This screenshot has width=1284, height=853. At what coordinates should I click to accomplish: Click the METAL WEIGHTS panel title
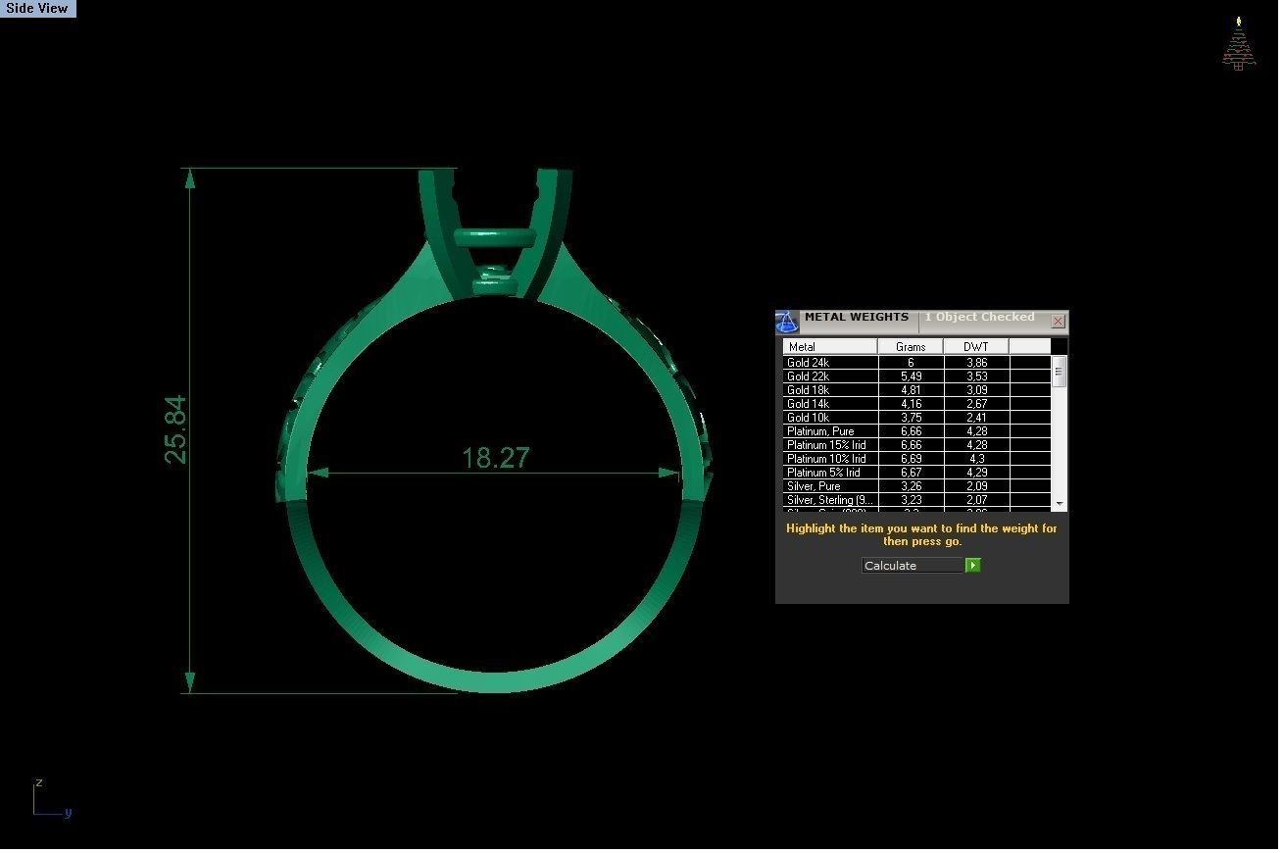click(x=857, y=318)
